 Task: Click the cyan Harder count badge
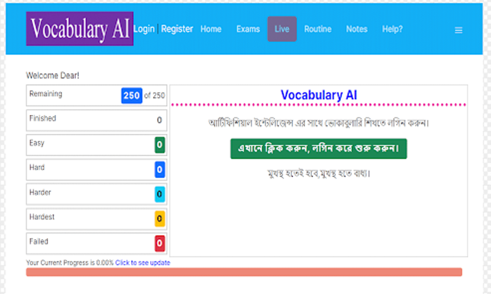[x=160, y=194]
